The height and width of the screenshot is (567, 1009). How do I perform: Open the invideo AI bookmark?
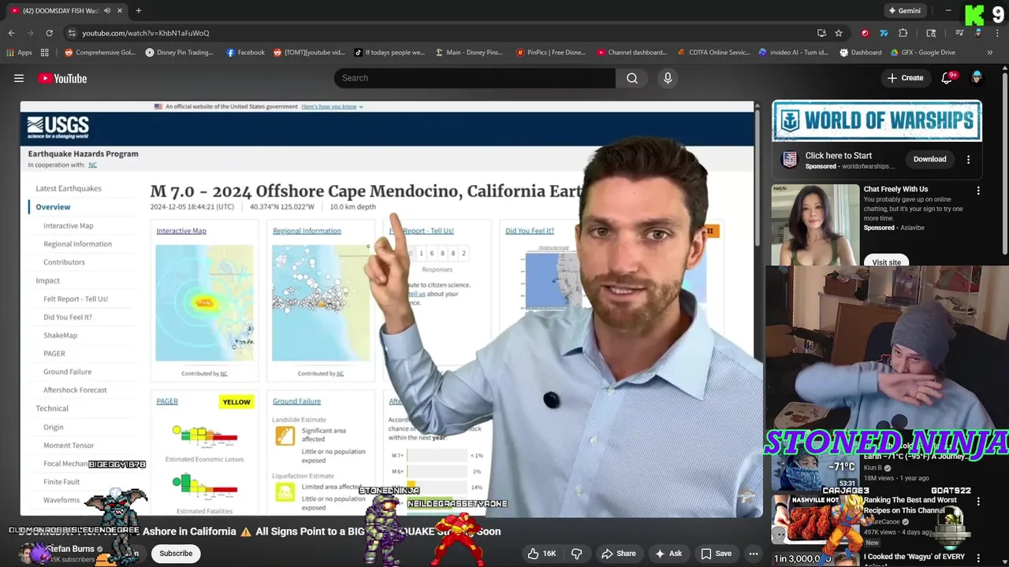click(x=793, y=53)
